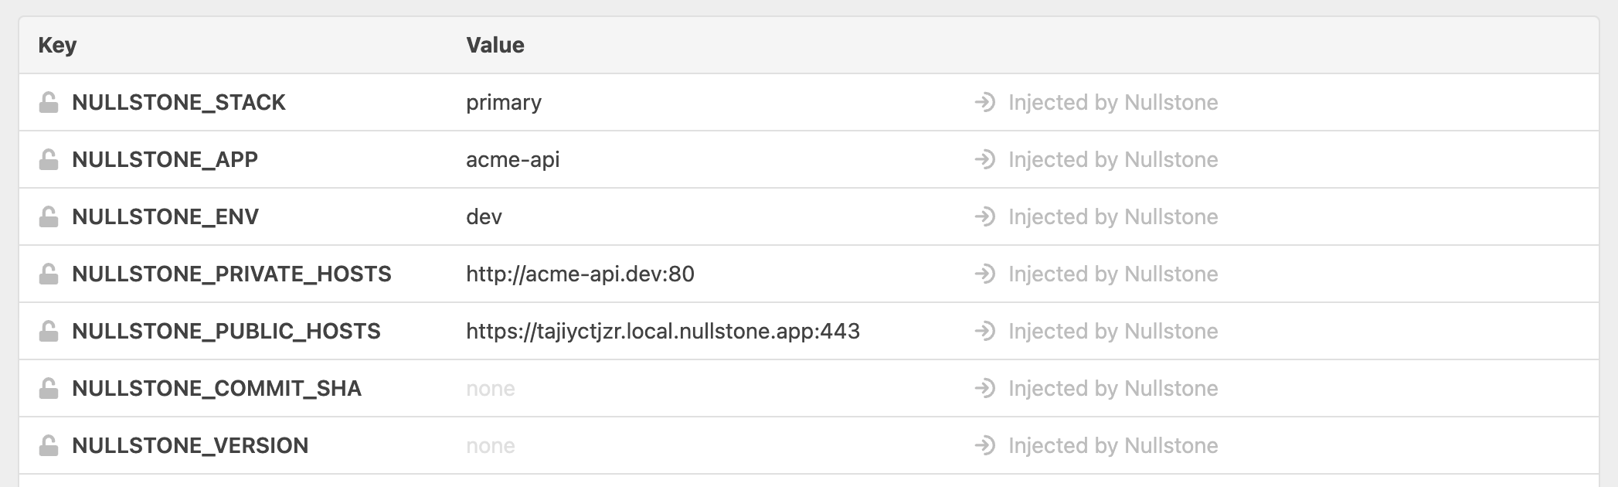Click 'Injected by Nullstone' text in NULLSTONE_COMMIT_SHA row
Image resolution: width=1618 pixels, height=487 pixels.
tap(1113, 388)
